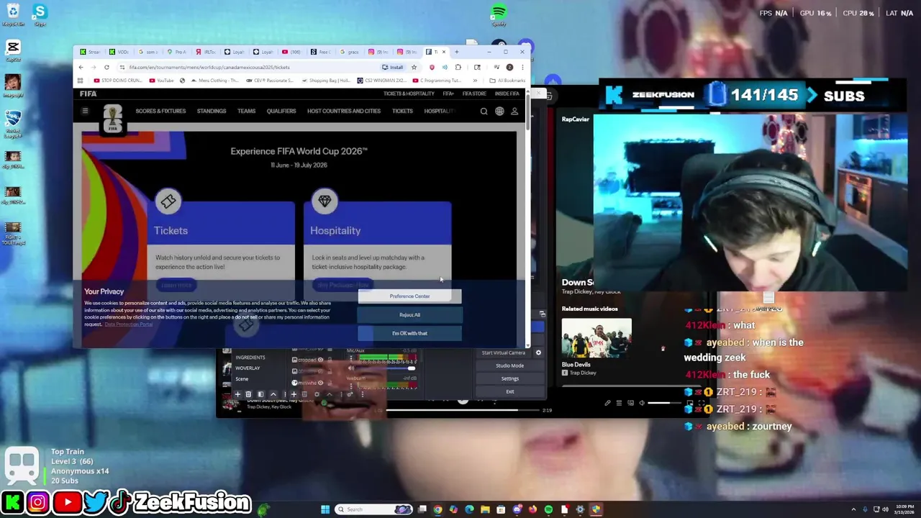
Task: Open the Chrome extensions puzzle icon
Action: [458, 67]
